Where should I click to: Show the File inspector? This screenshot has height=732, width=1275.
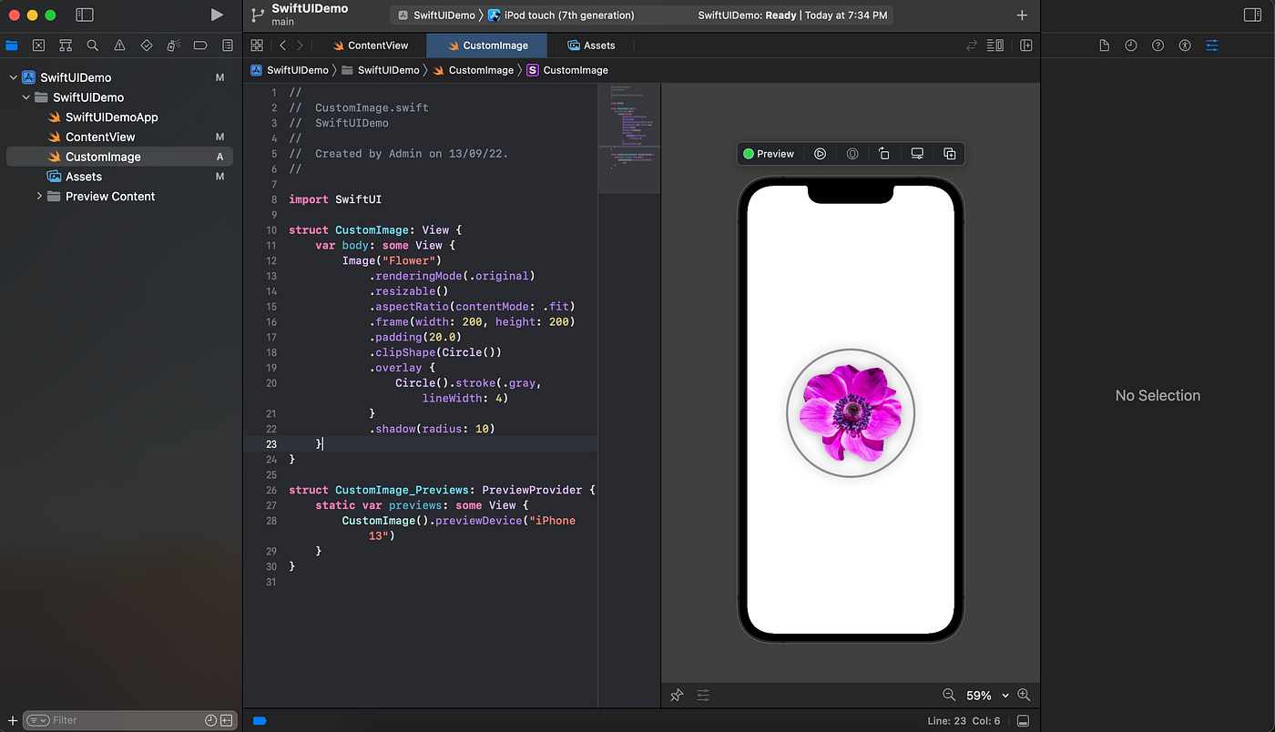(x=1104, y=45)
